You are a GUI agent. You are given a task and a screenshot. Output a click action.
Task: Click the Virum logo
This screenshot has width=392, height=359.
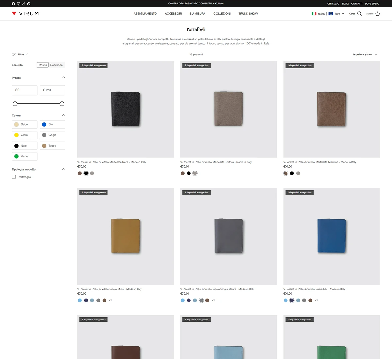coord(25,14)
